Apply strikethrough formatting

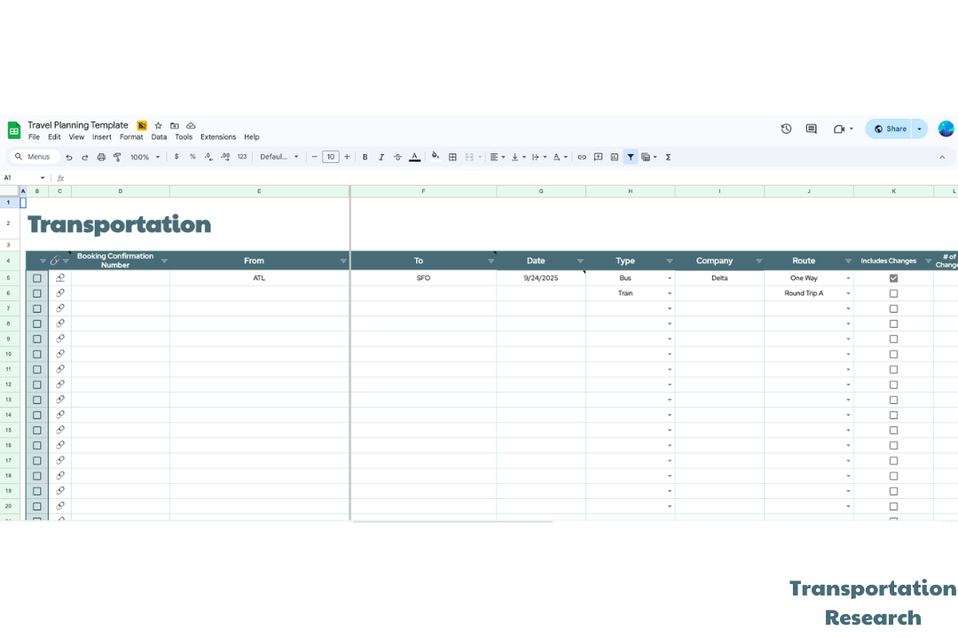pos(397,157)
